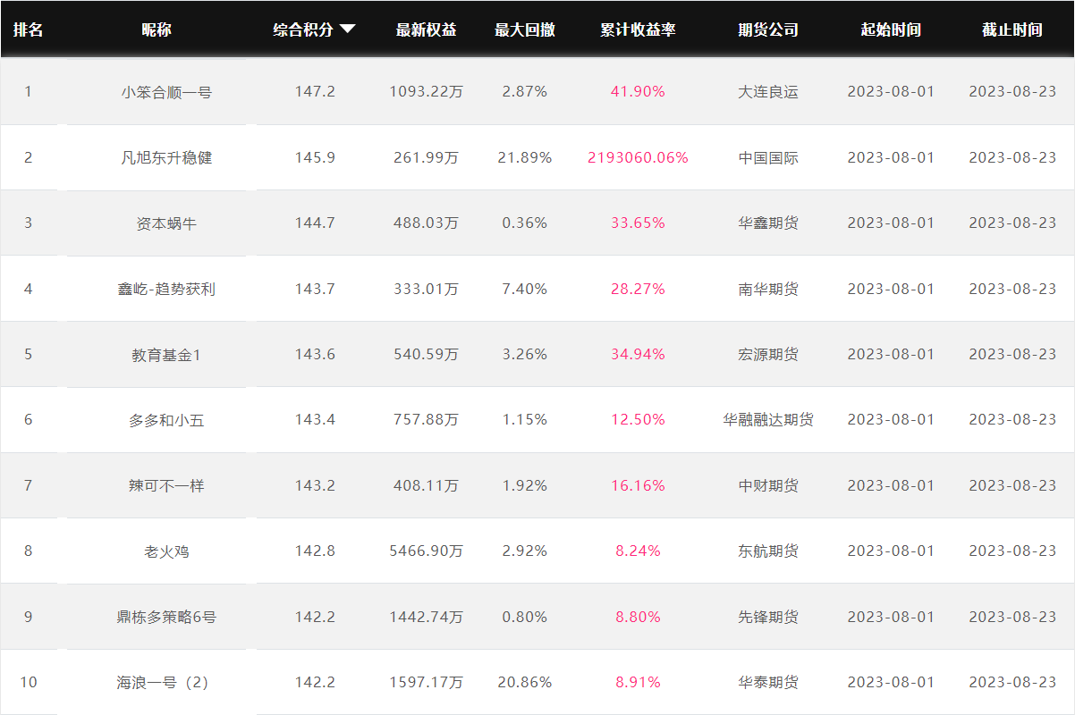
Task: Select the 16.16% return value
Action: (638, 485)
